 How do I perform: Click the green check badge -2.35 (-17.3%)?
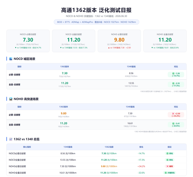tap(176, 85)
